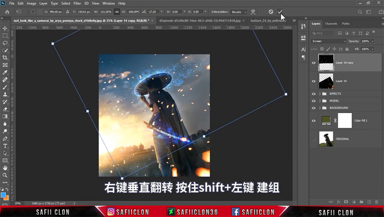
Task: Hide the Color Fill 1 layer
Action: point(313,121)
